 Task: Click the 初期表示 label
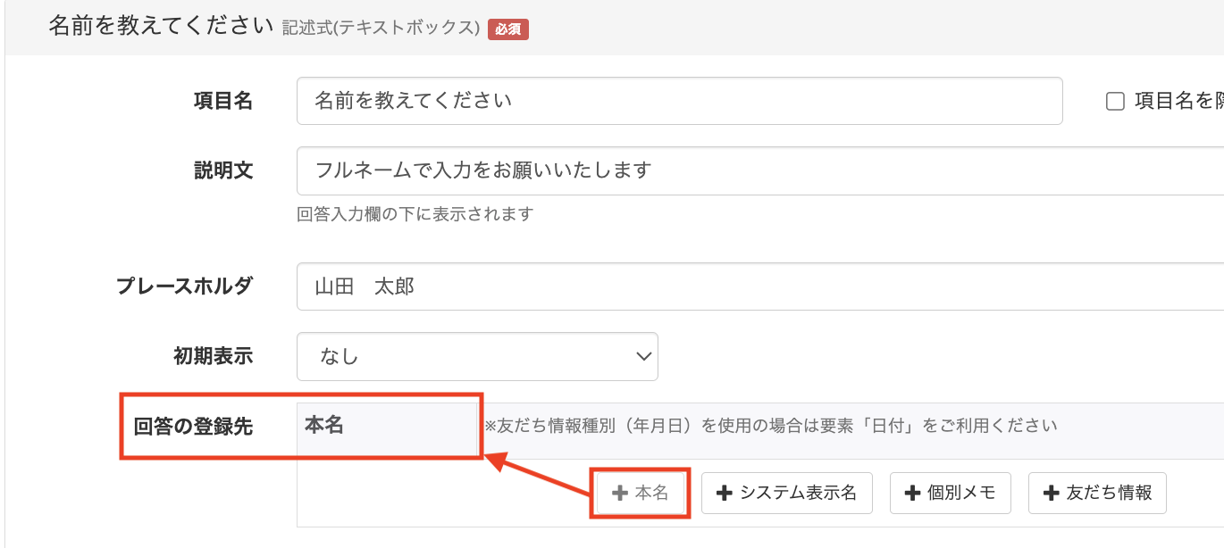[213, 357]
